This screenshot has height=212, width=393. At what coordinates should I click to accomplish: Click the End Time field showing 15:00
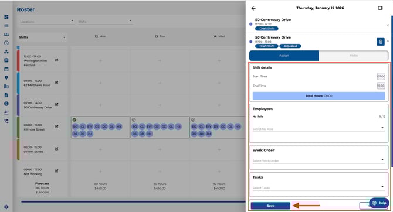(381, 86)
